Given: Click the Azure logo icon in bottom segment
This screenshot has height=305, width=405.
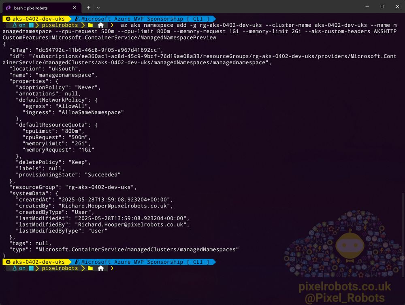Looking at the screenshot, I should point(77,262).
